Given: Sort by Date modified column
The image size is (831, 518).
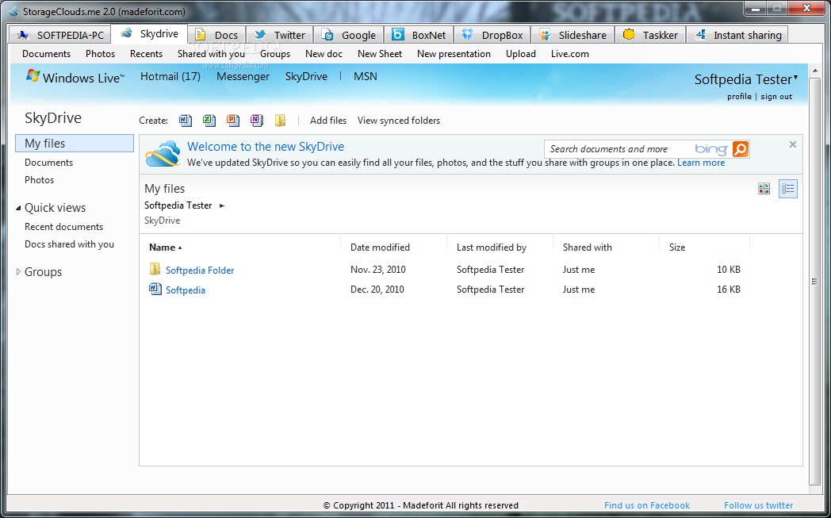Looking at the screenshot, I should pos(380,247).
